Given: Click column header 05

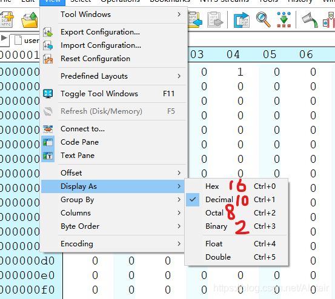Looking at the screenshot, I should tap(270, 54).
